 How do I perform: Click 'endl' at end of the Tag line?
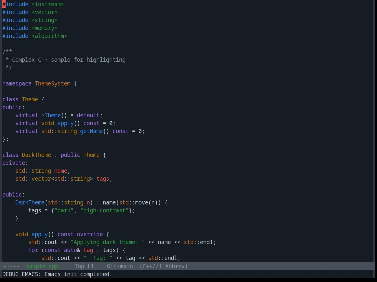click(x=171, y=258)
